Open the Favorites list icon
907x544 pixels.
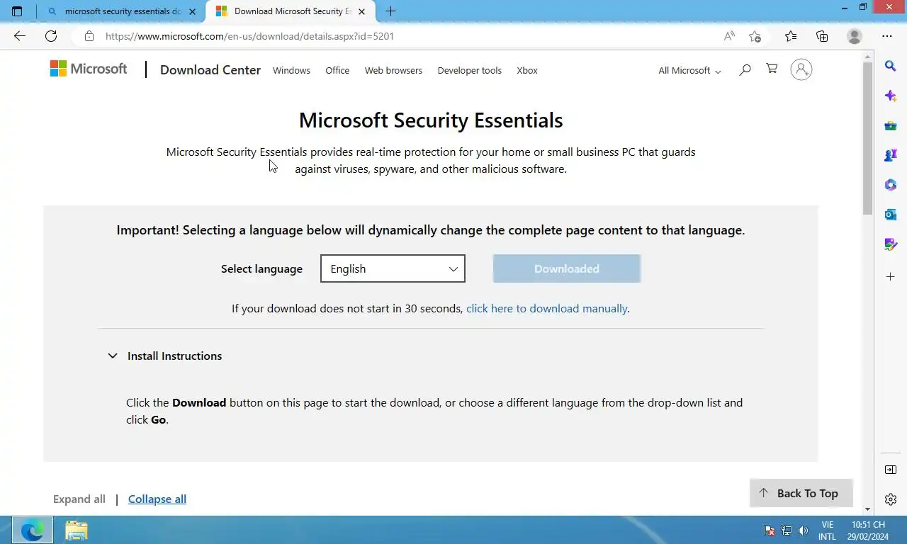click(x=791, y=36)
